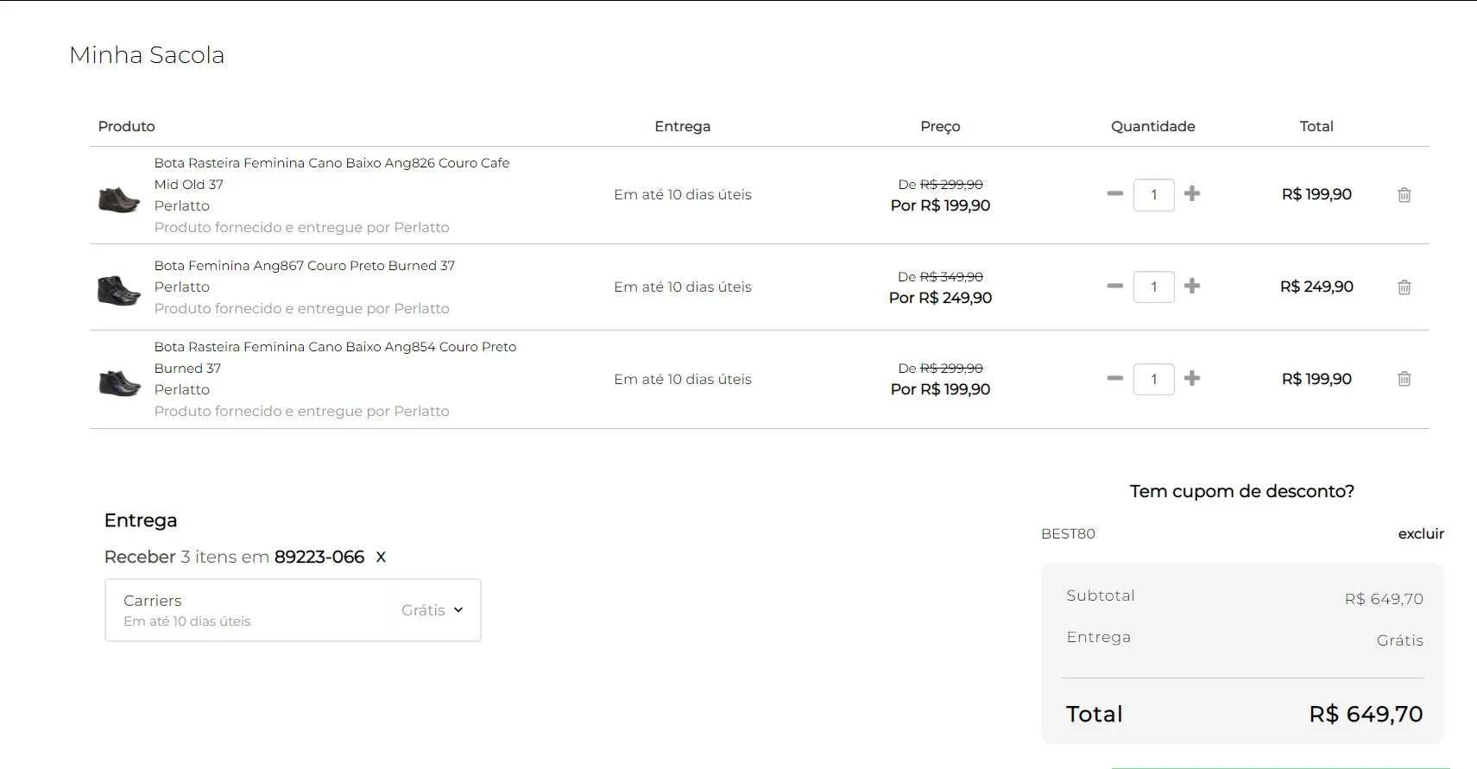The image size is (1477, 769).
Task: Remove postal code 89223-066 with X
Action: 381,558
